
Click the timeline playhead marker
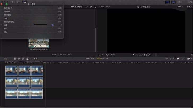tap(45, 62)
